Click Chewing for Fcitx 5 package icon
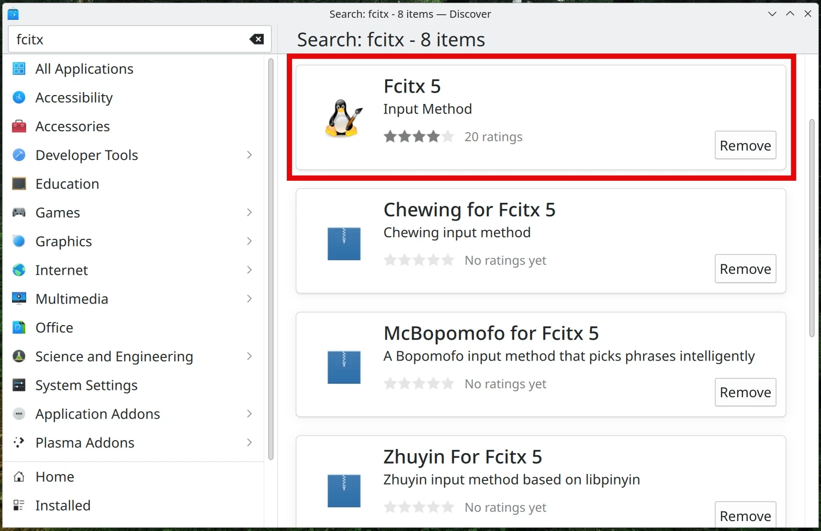 point(344,244)
